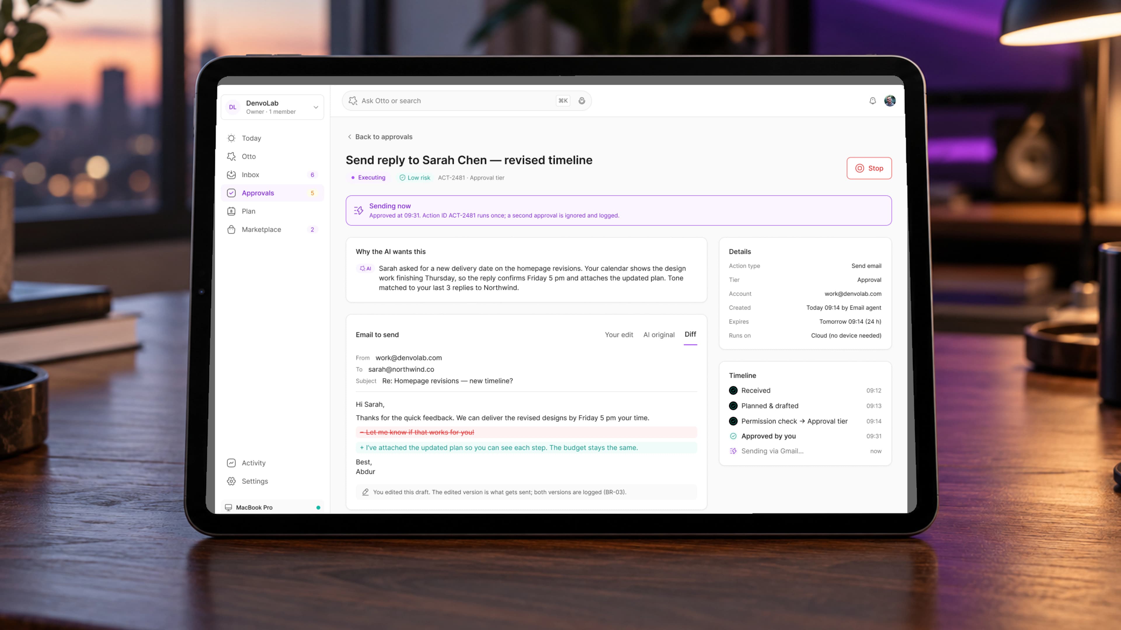
Task: Click the Marketplace count badge 2
Action: point(312,230)
